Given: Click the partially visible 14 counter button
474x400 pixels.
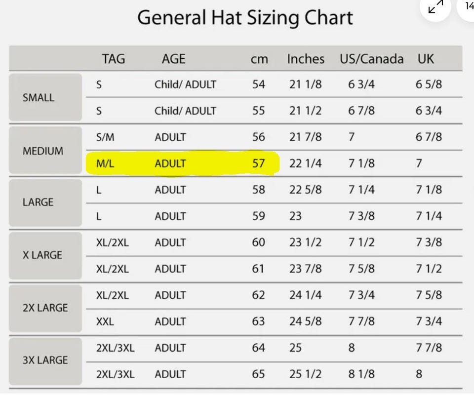Looking at the screenshot, I should pos(469,6).
